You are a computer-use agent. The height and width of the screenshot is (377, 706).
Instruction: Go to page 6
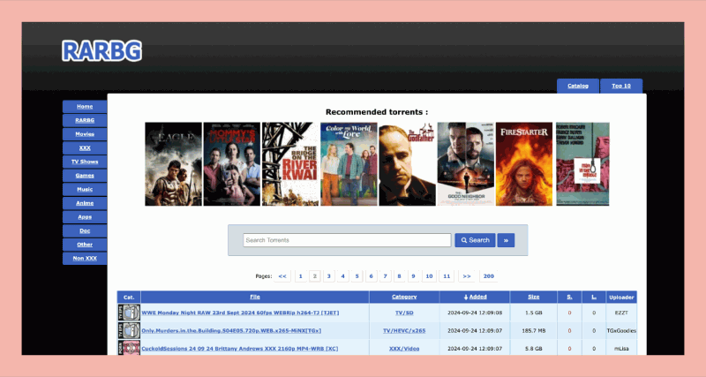(371, 276)
